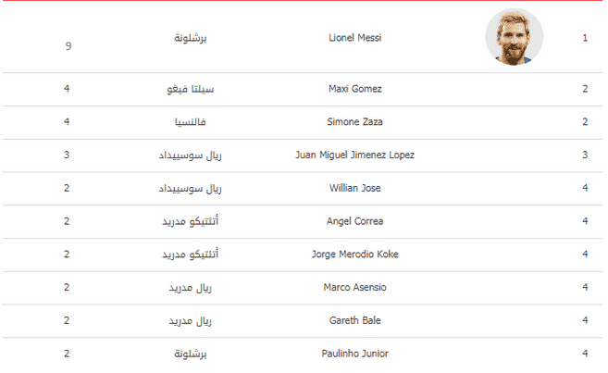Open the Willian Jose player entry
Image resolution: width=608 pixels, height=373 pixels.
click(x=354, y=188)
